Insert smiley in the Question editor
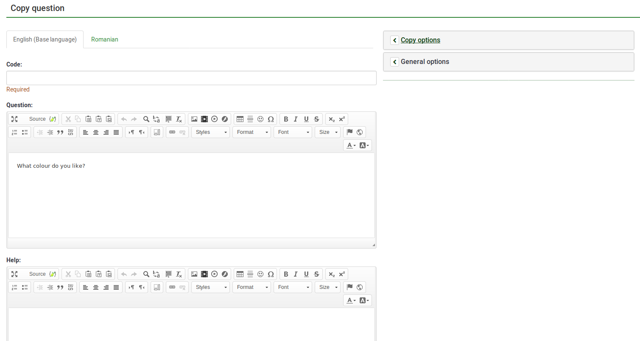Screen dimensions: 640x341 pyautogui.click(x=260, y=119)
